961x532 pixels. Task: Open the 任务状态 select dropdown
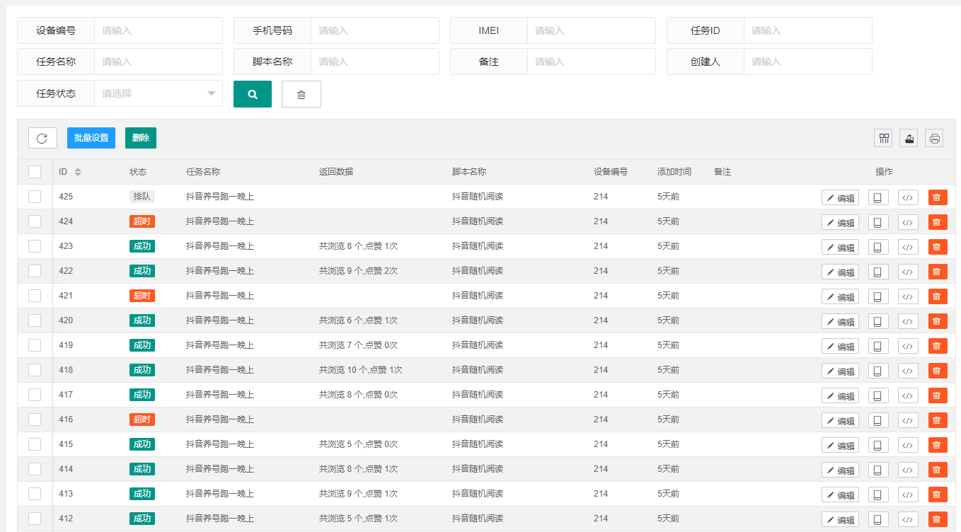coord(159,93)
